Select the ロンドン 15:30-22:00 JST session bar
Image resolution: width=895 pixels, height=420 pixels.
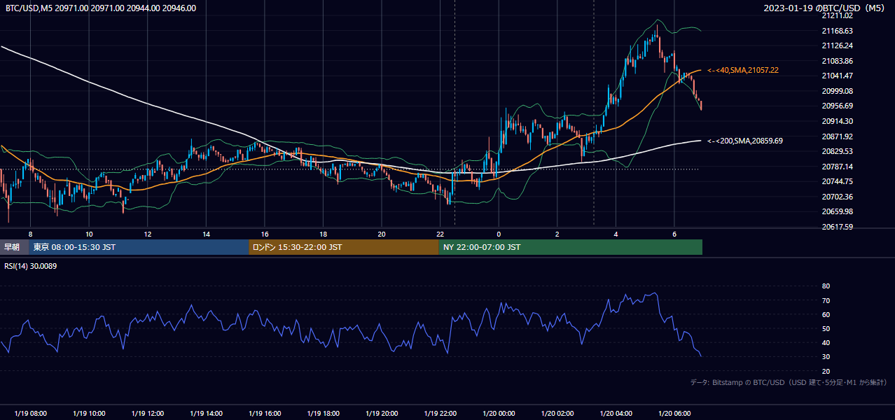click(344, 247)
